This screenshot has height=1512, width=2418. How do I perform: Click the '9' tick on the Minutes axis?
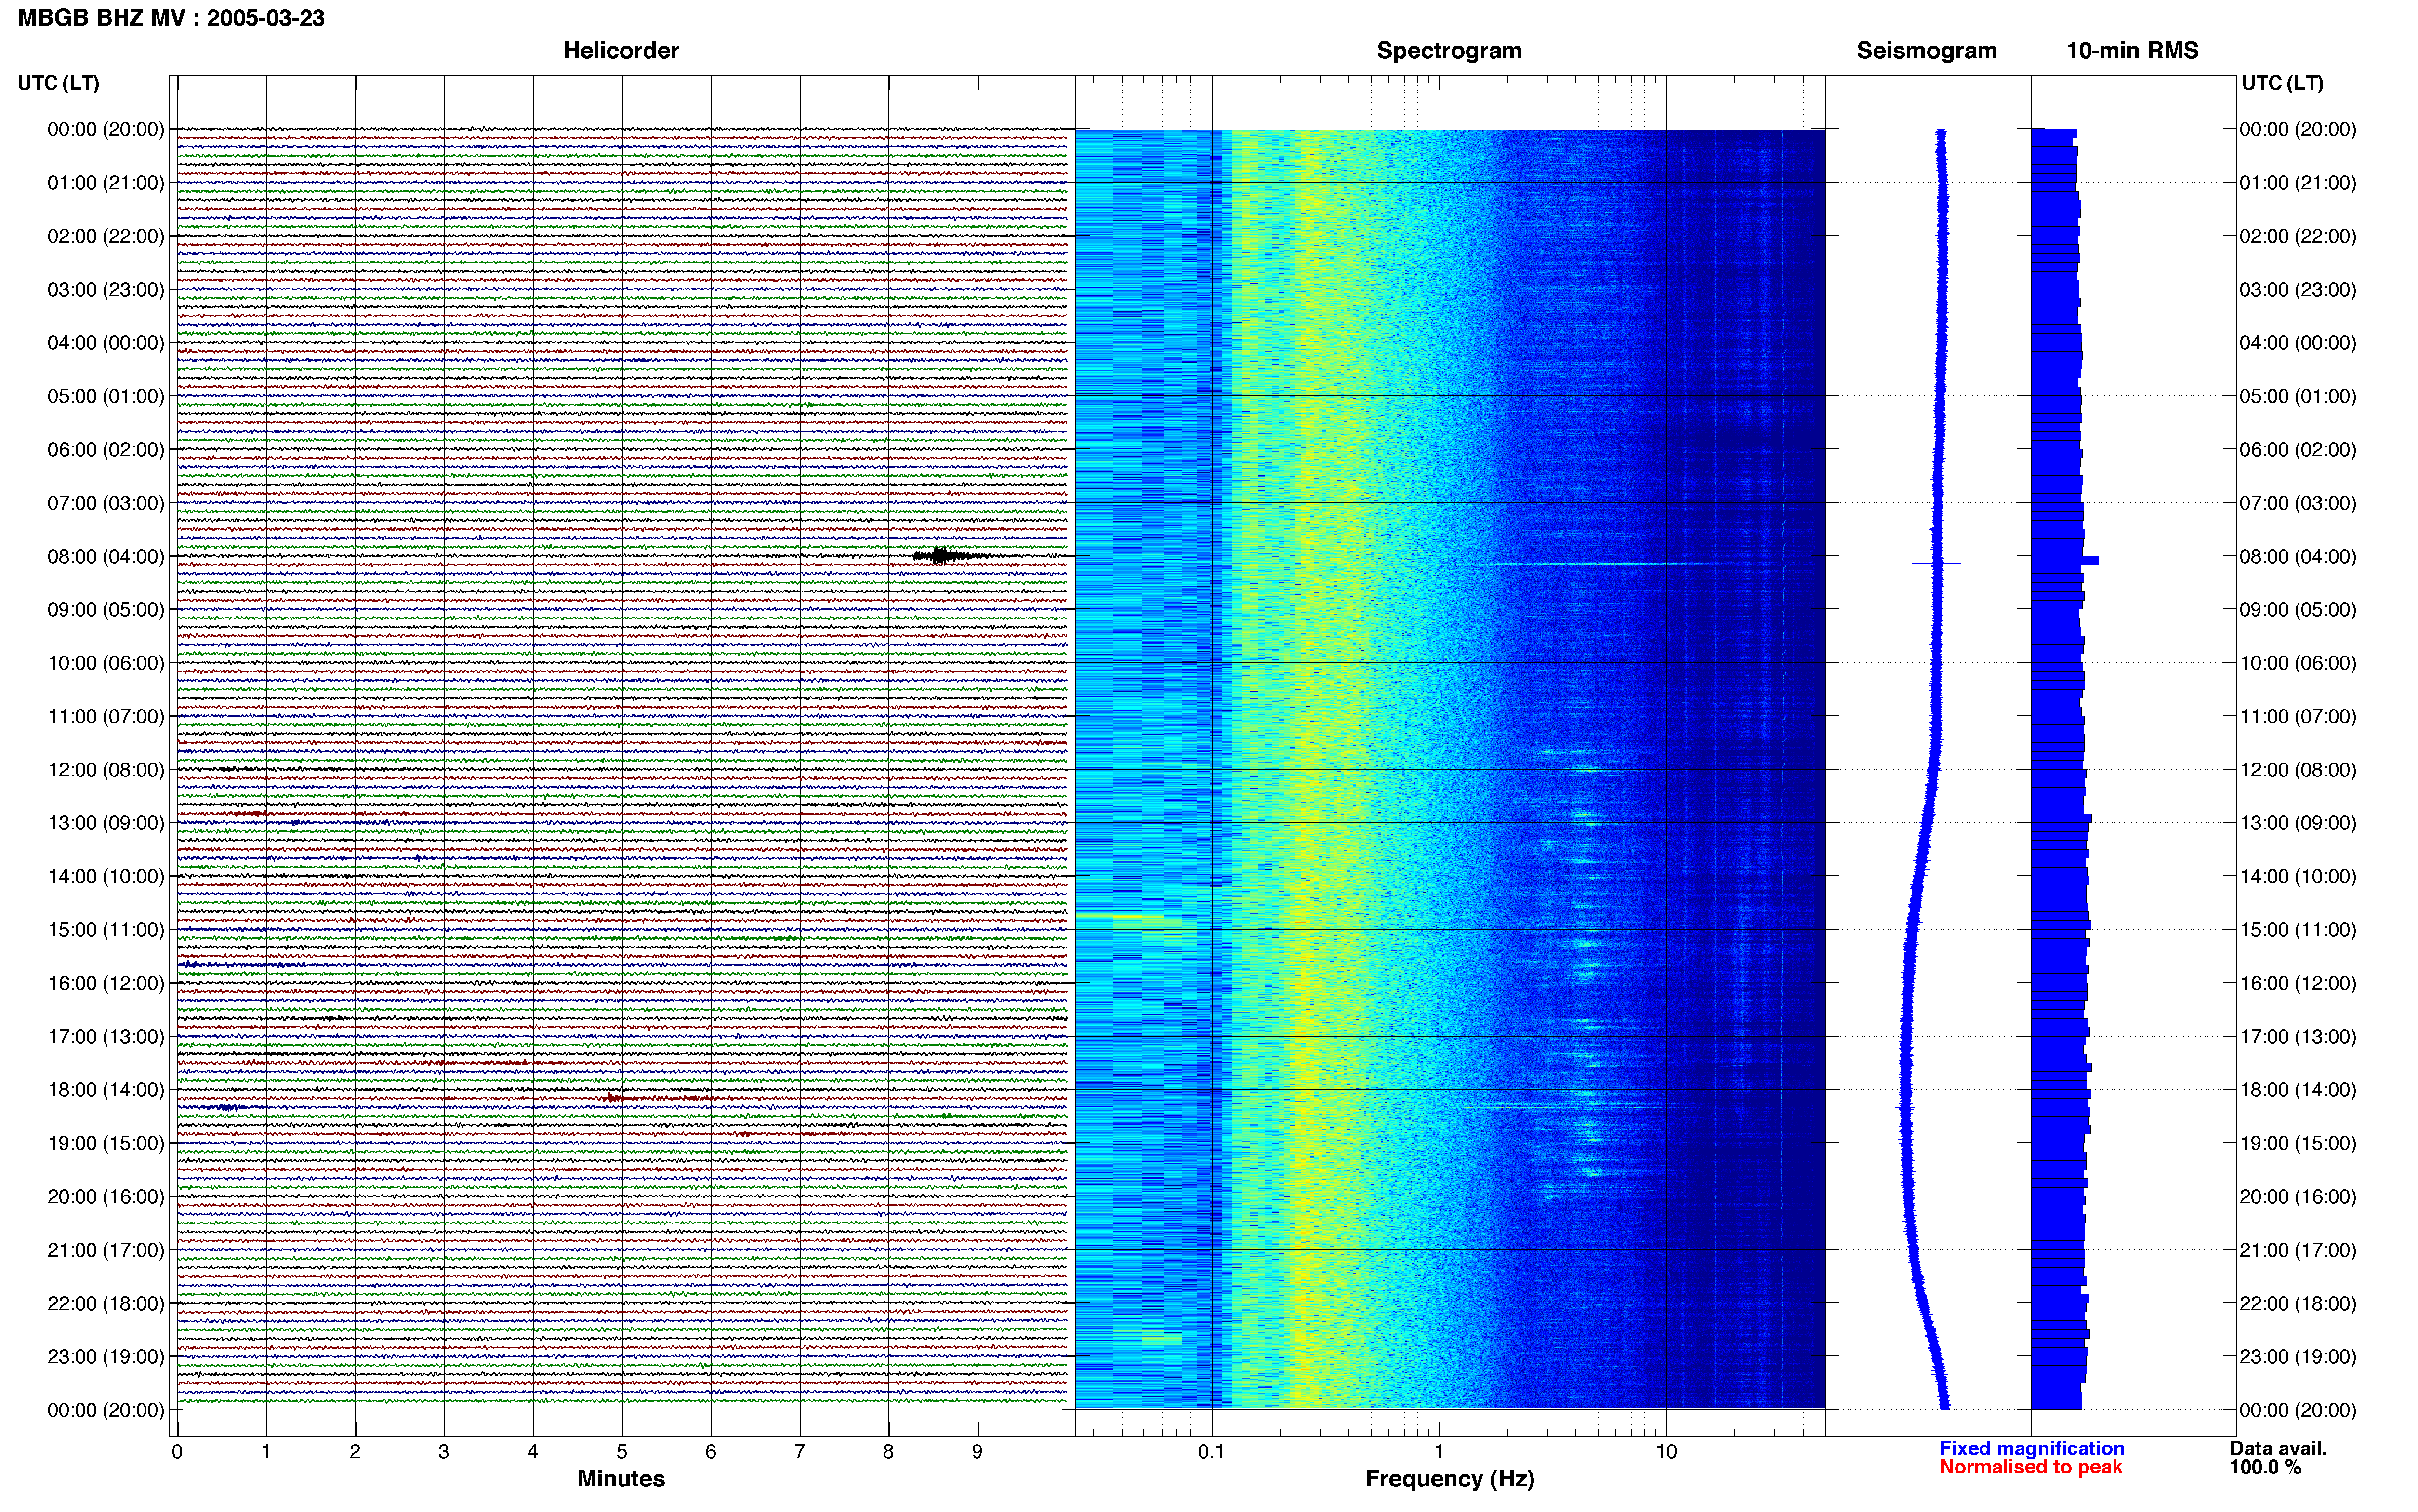point(978,1451)
